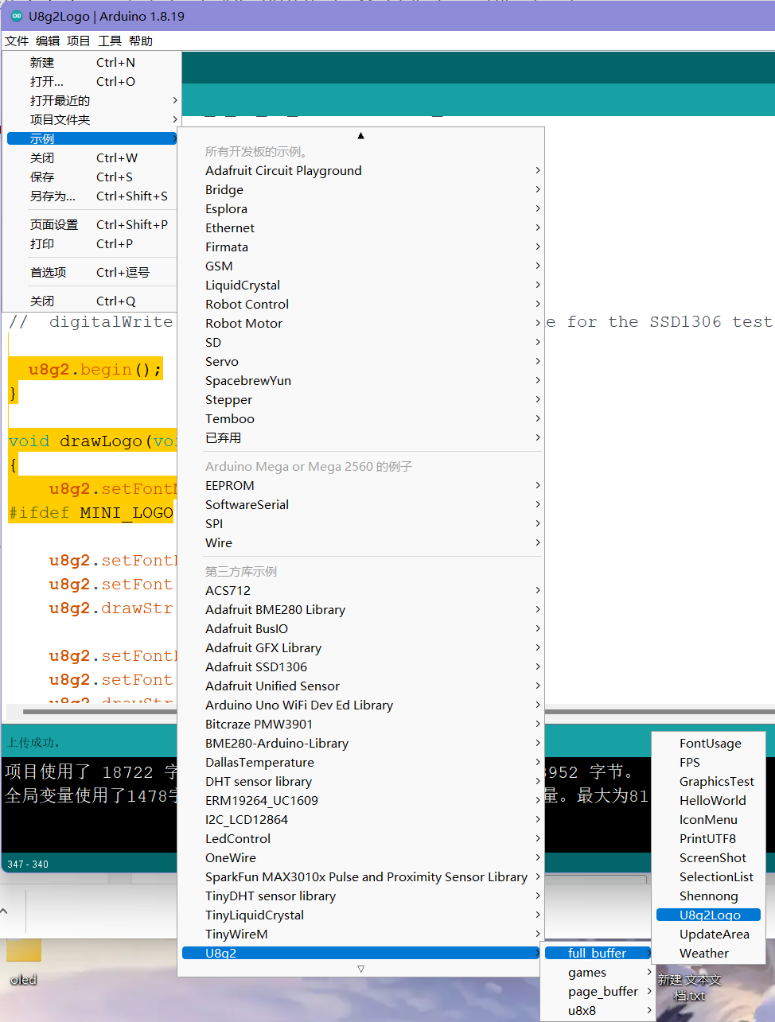Open the page_buffer submenu
Viewport: 775px width, 1022px height.
click(598, 991)
